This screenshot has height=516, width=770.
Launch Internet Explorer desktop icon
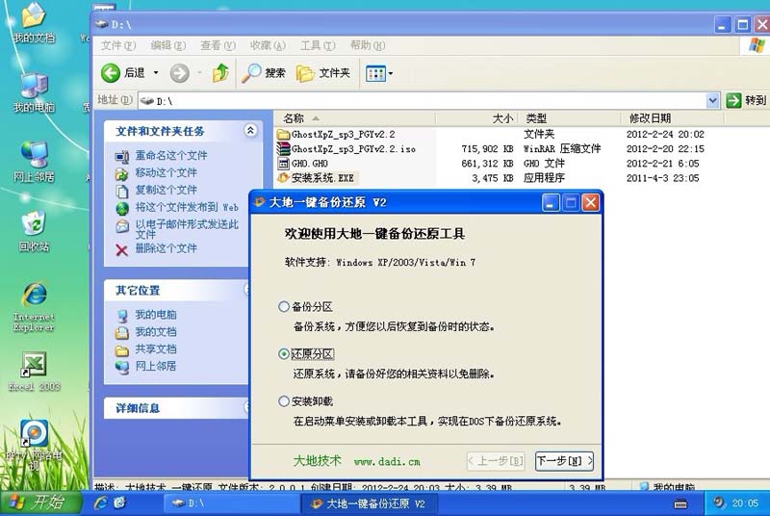point(34,307)
